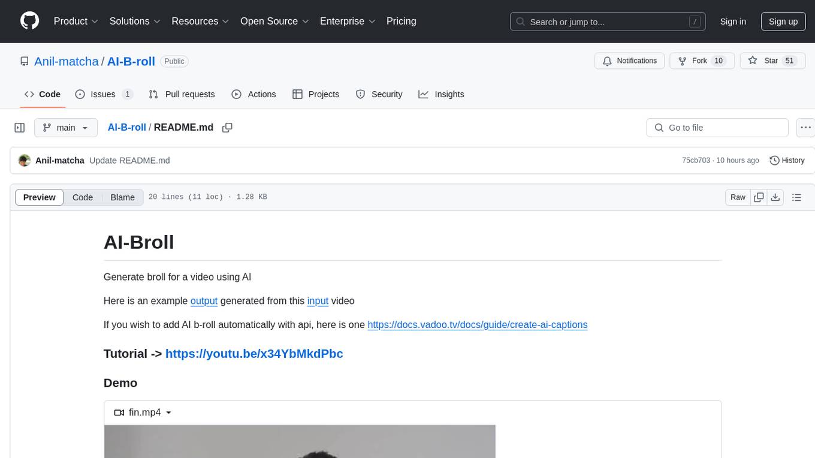The height and width of the screenshot is (458, 815).
Task: Click the fork count 10
Action: [x=719, y=61]
